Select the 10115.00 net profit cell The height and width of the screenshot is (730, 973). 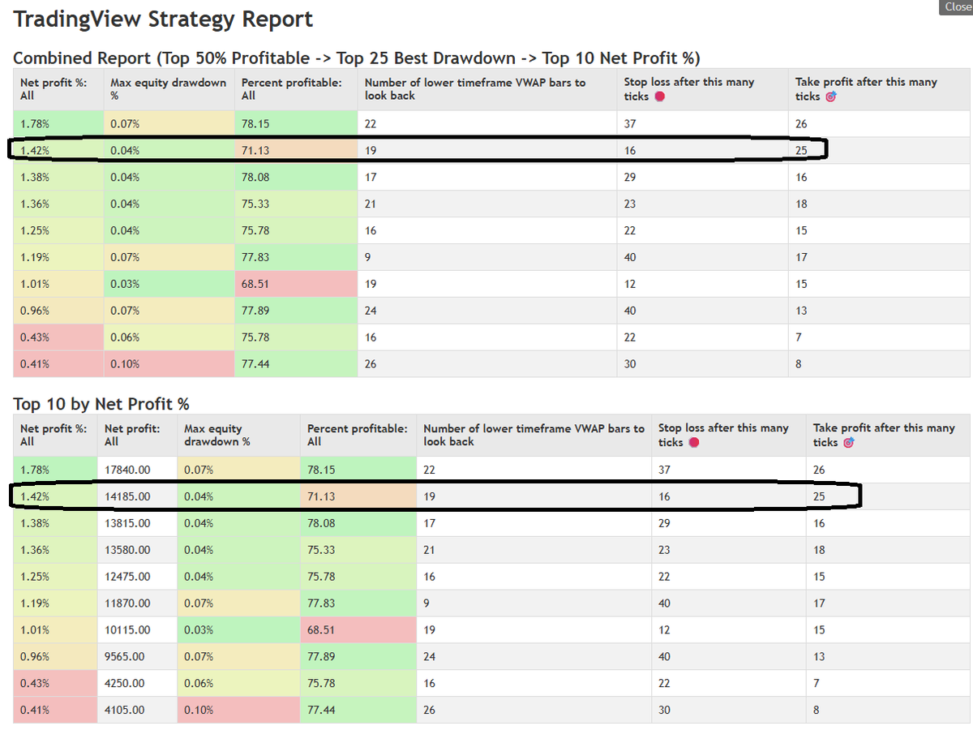point(137,630)
